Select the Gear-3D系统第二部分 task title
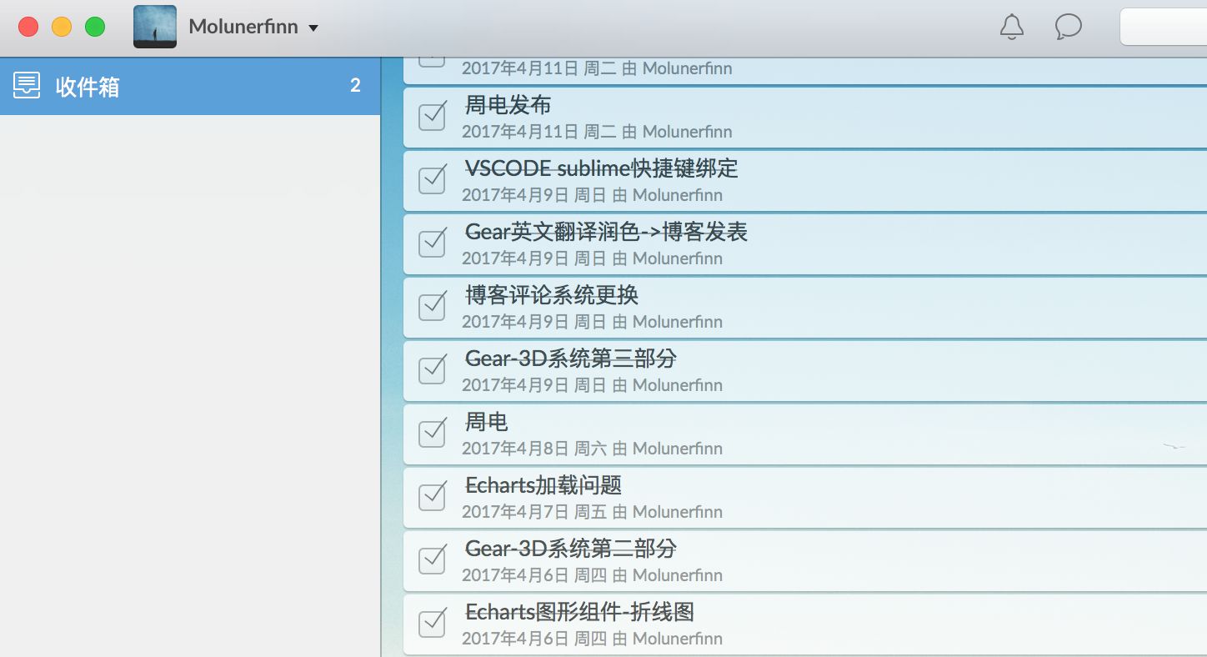1207x657 pixels. (x=571, y=549)
